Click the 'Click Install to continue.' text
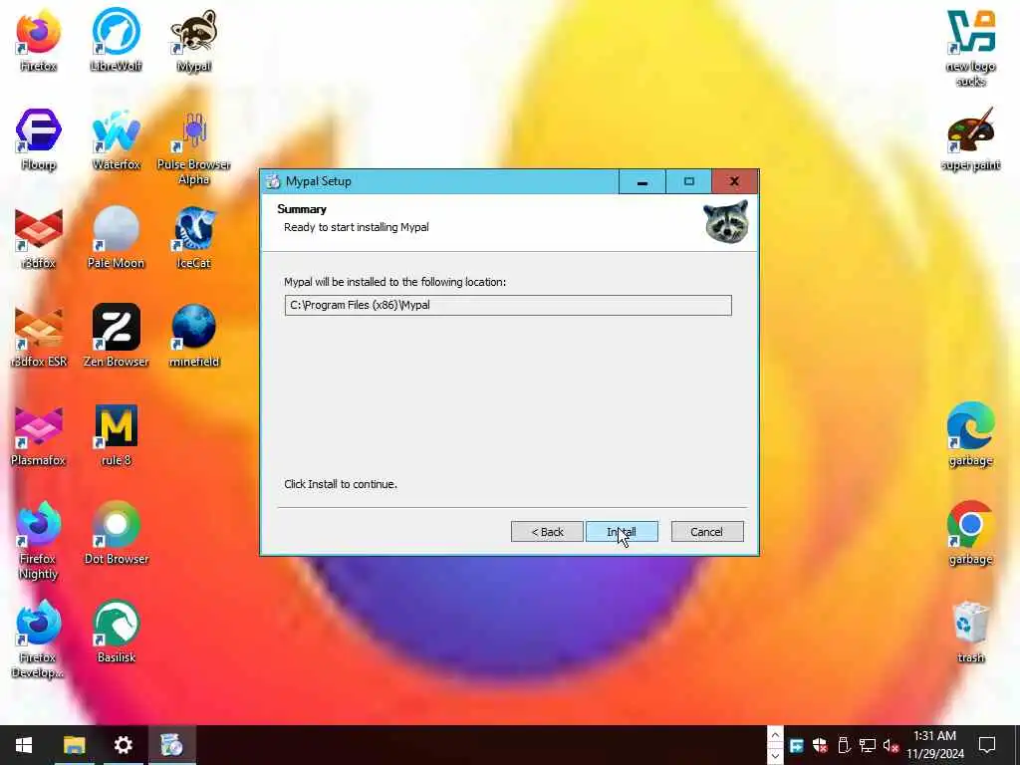The width and height of the screenshot is (1020, 765). click(x=341, y=484)
